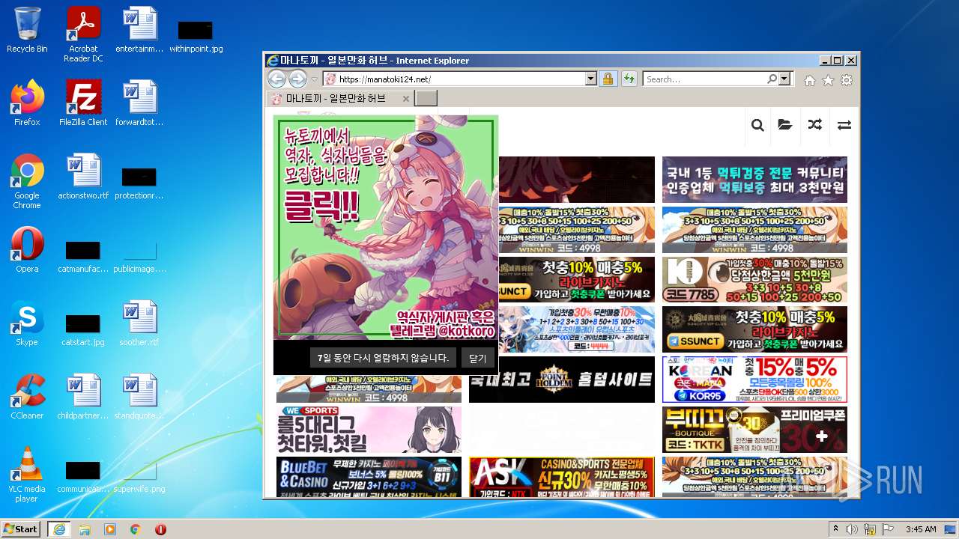Open the BLUEBET & CASINO banner

pyautogui.click(x=369, y=477)
